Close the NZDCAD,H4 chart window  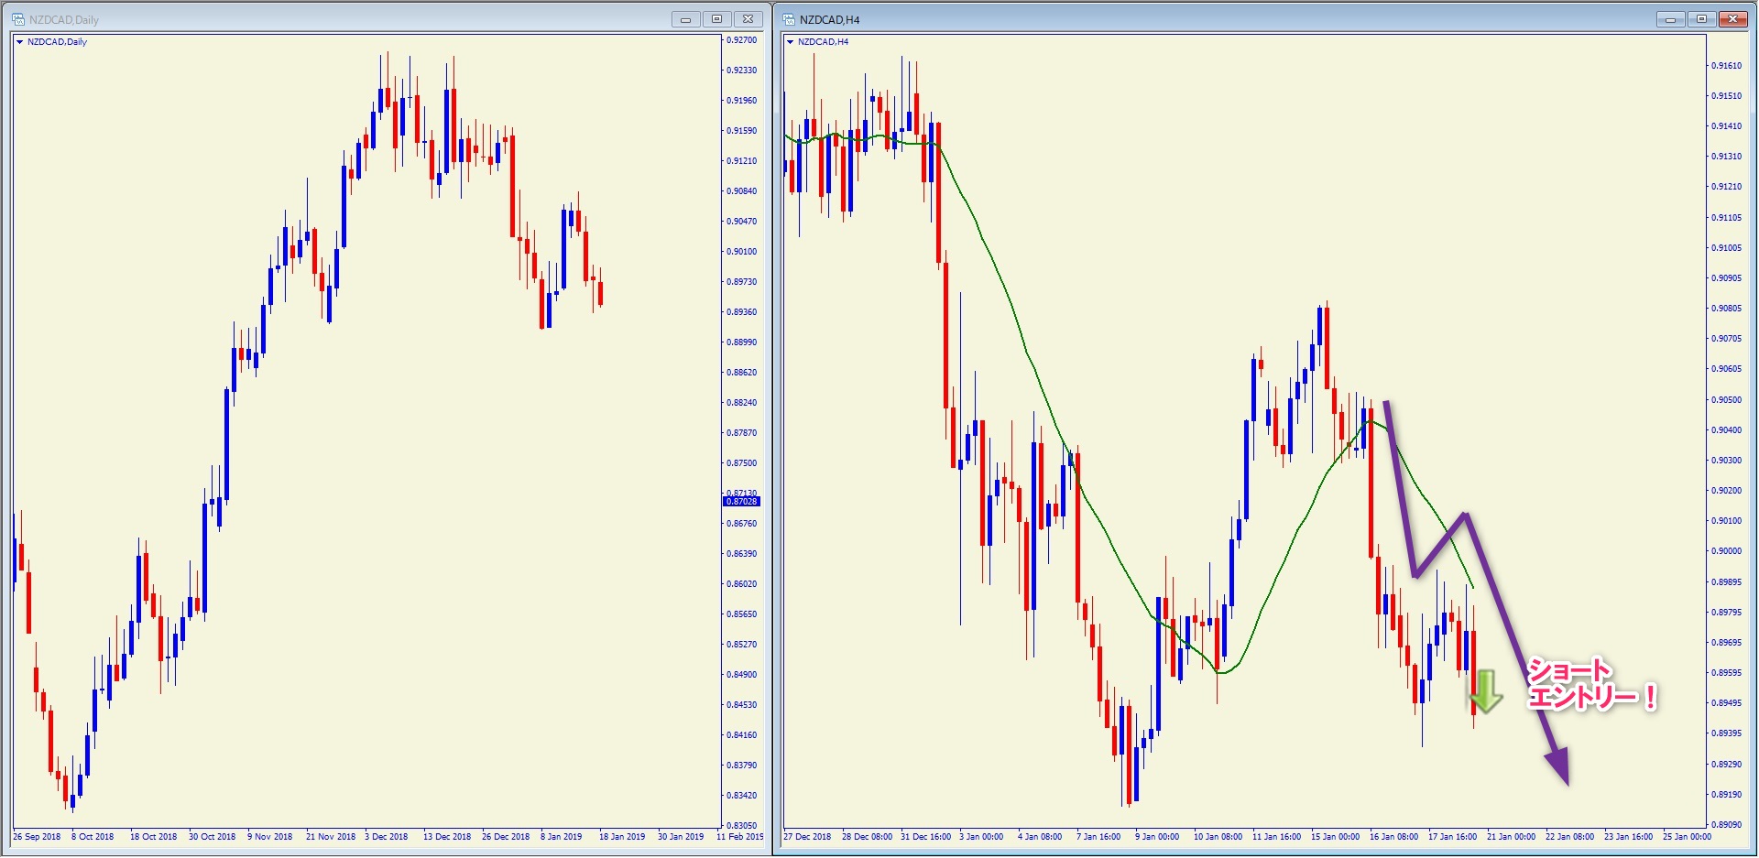pyautogui.click(x=1733, y=19)
